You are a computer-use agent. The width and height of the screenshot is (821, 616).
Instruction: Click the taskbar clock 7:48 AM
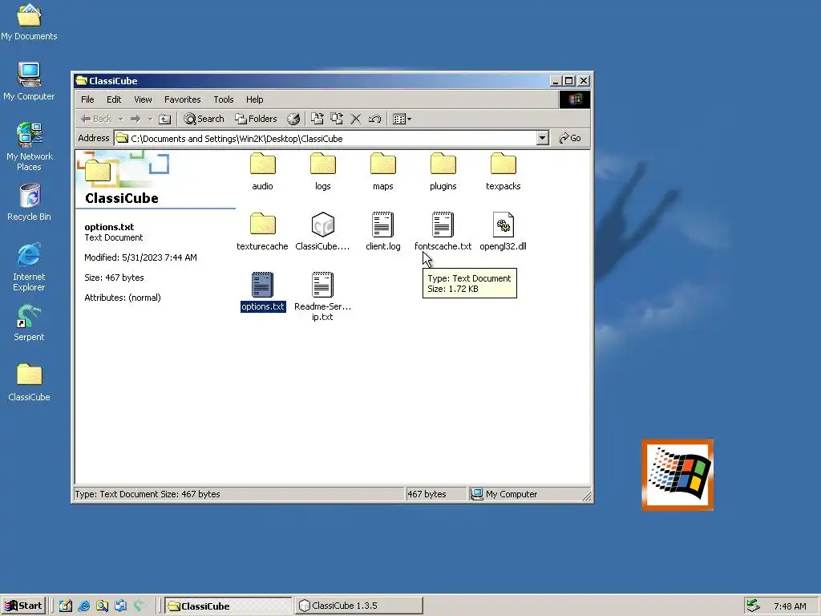pos(790,606)
